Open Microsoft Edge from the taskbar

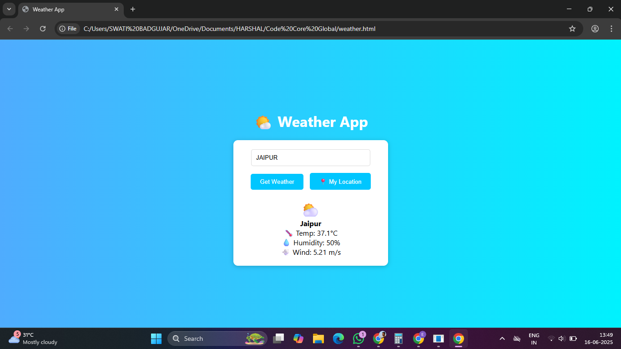pyautogui.click(x=338, y=339)
